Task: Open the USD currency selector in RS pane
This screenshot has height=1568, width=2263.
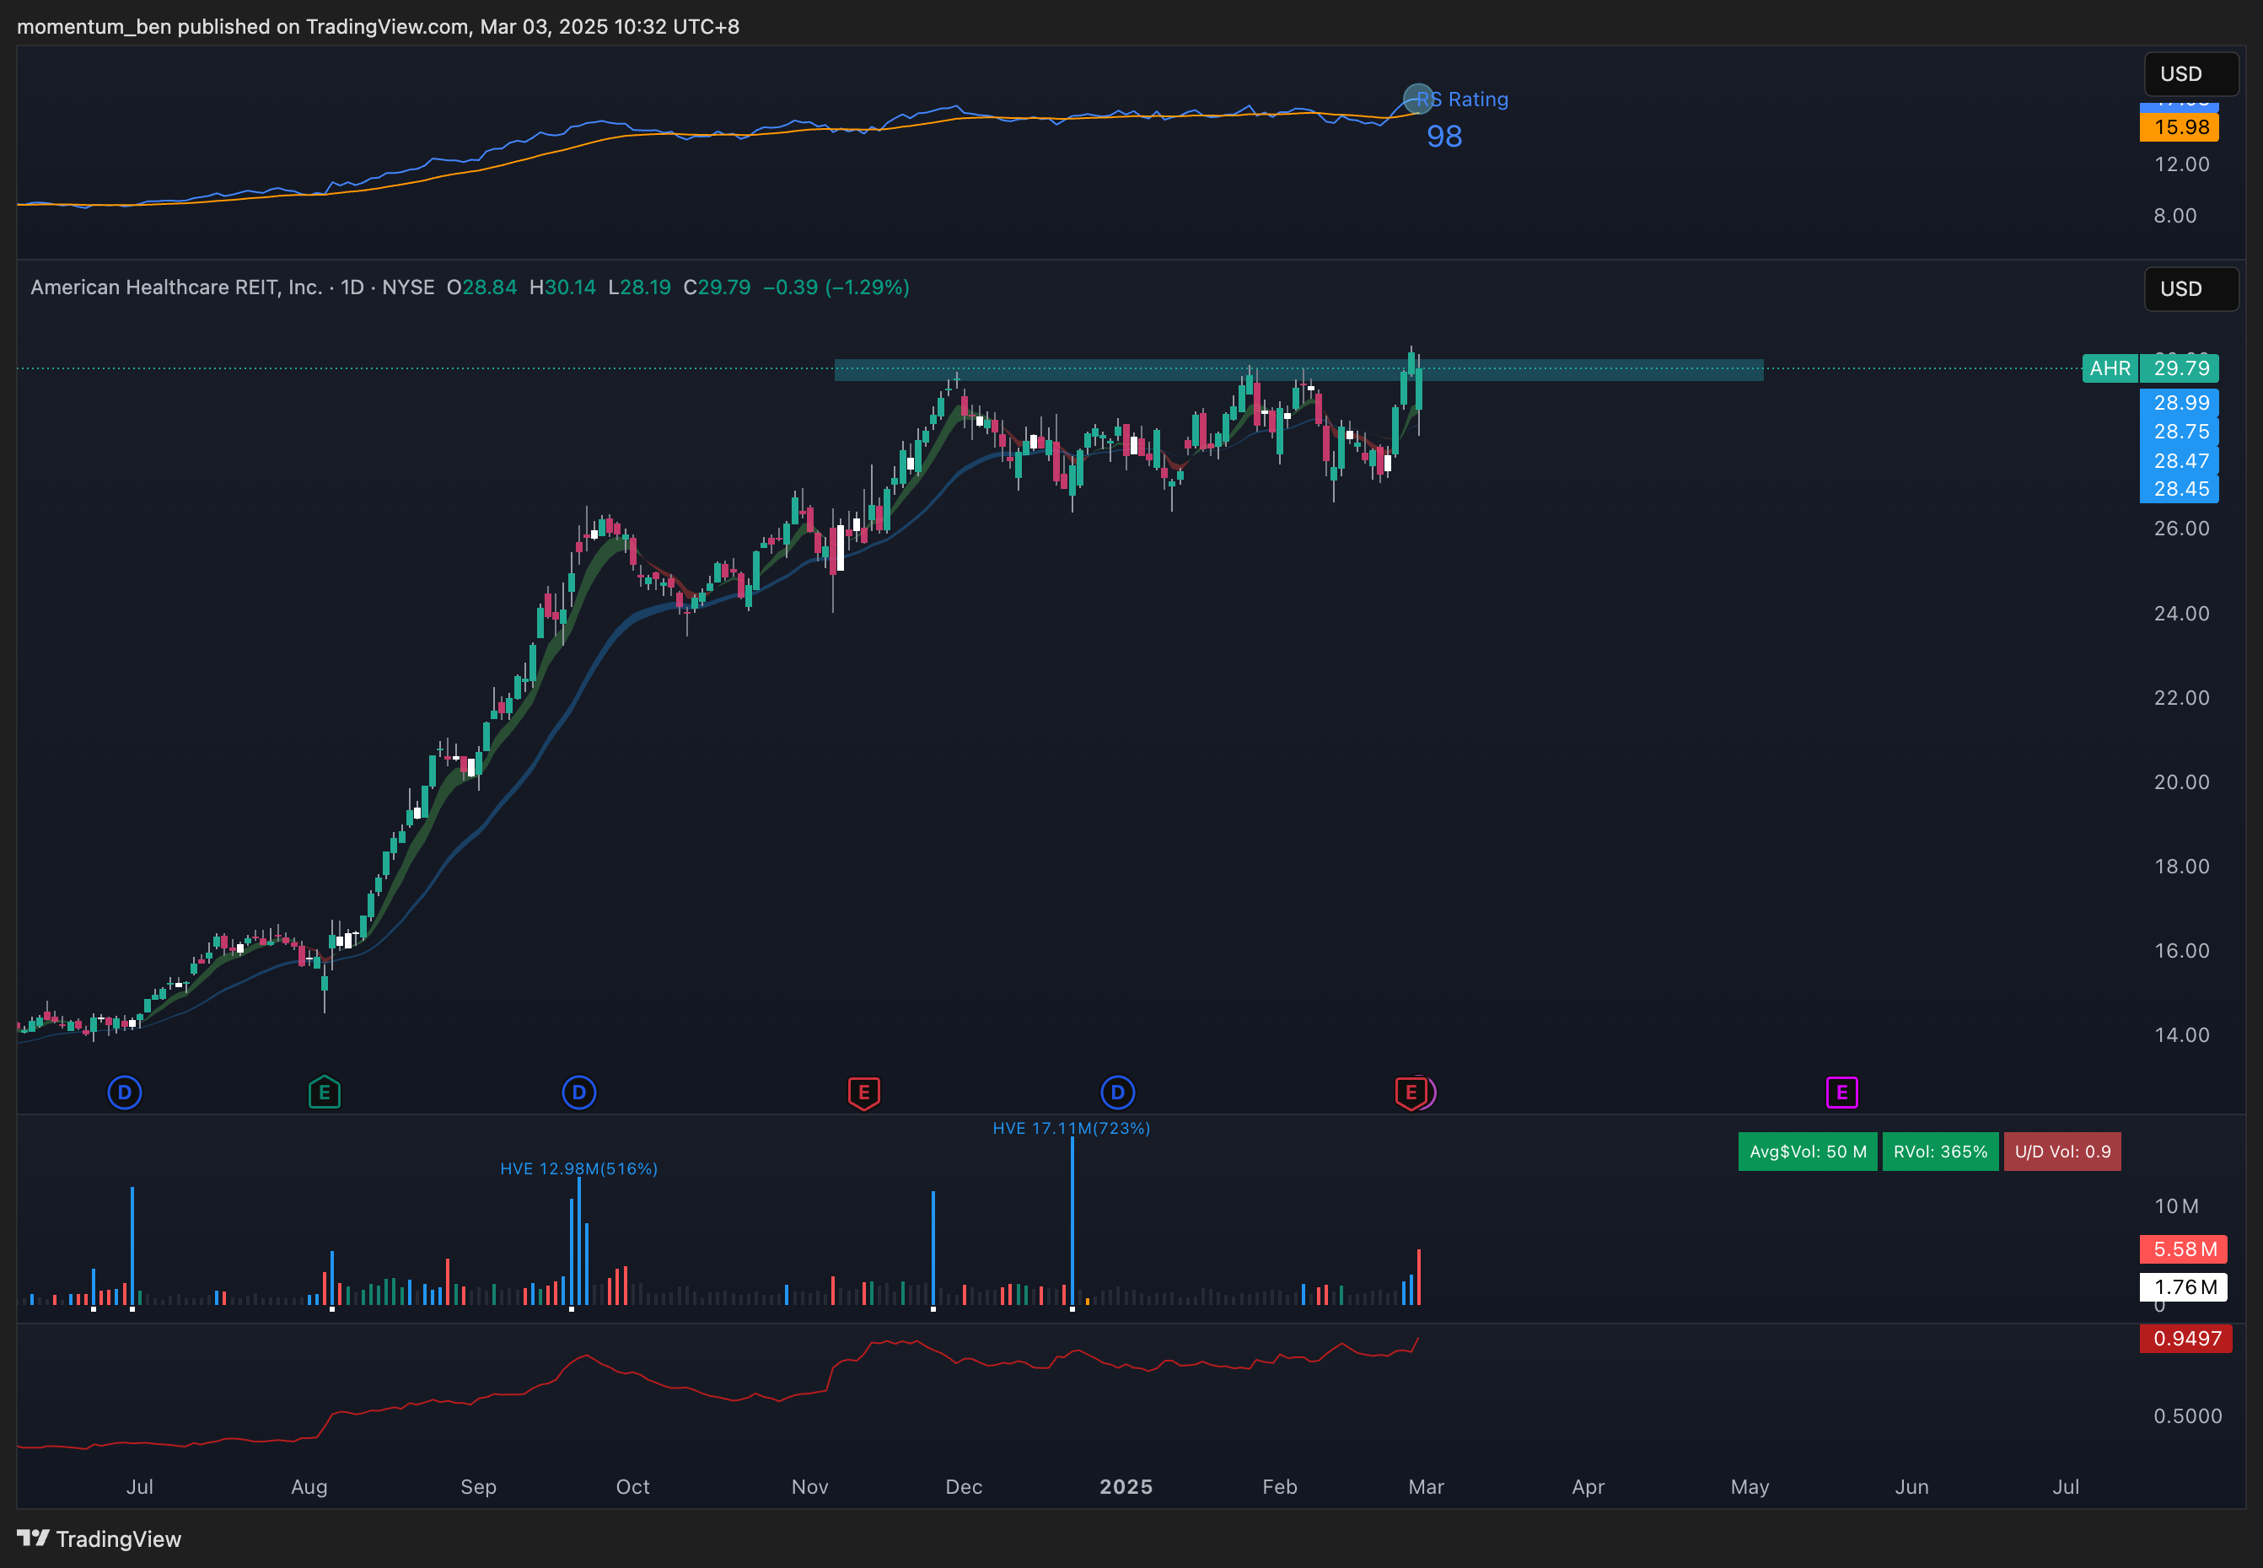Action: [x=2190, y=73]
